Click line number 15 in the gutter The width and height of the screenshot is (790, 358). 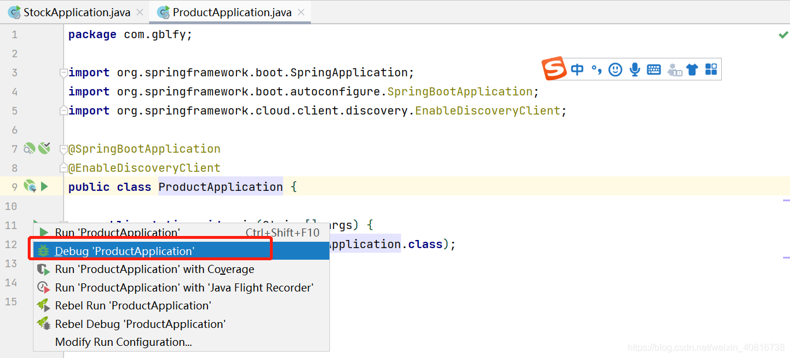coord(11,301)
